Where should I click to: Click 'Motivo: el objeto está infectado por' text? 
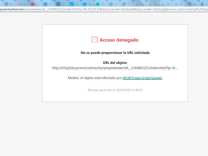[x=95, y=78]
